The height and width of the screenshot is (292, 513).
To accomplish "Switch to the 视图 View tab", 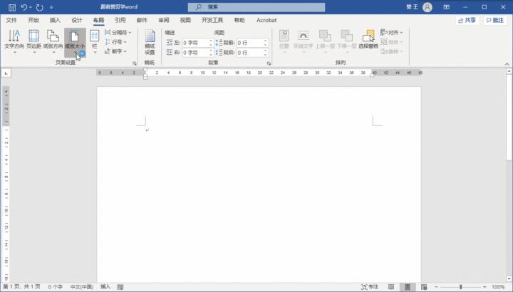I will pos(185,20).
